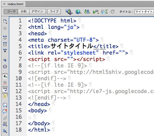Click the closing body tag line
This screenshot has width=154, height=136.
(39, 123)
